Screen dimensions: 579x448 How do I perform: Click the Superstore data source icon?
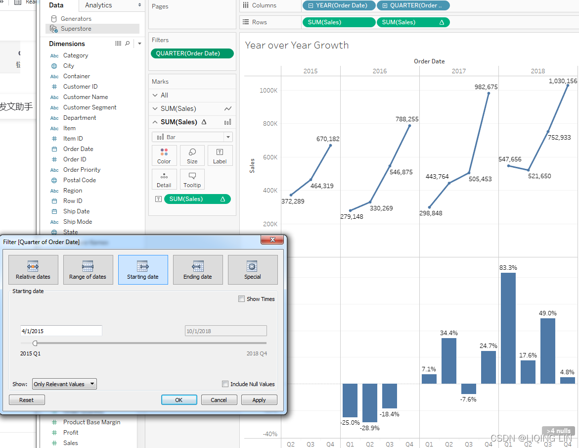(x=54, y=29)
